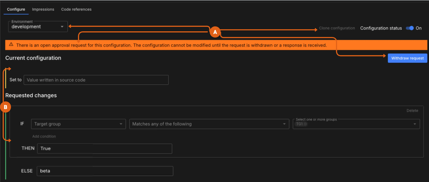Expand the 'Matches any of the following' dropdown
The width and height of the screenshot is (429, 182).
point(209,124)
